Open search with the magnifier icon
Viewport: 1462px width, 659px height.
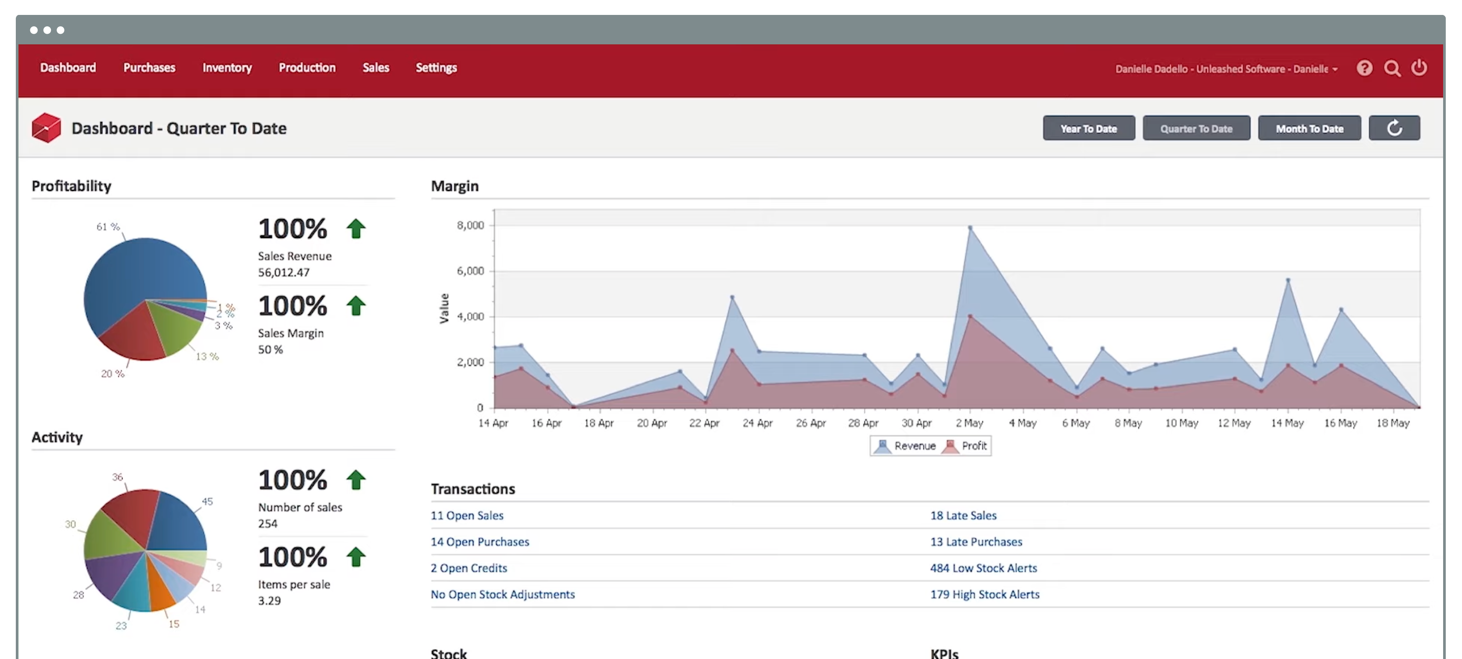pos(1392,68)
